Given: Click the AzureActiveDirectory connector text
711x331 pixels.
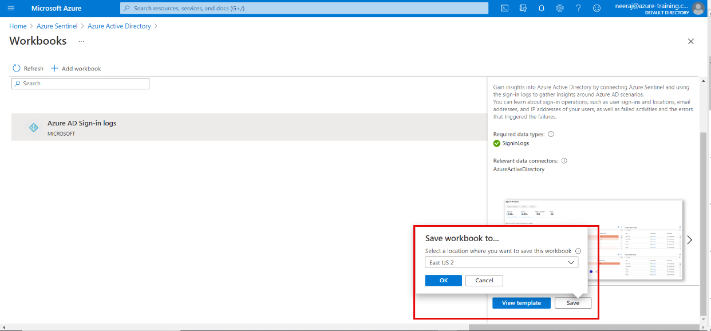Looking at the screenshot, I should point(519,170).
